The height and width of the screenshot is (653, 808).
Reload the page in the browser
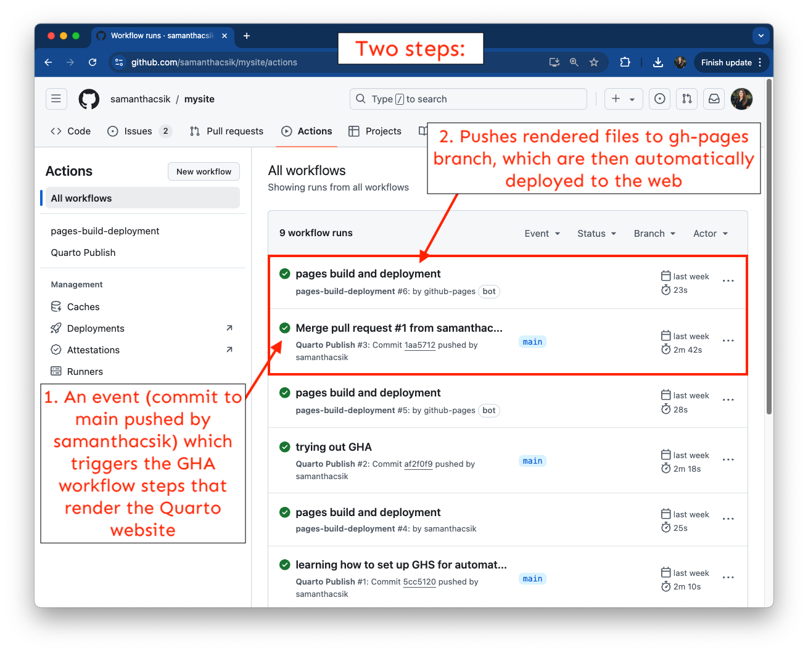[93, 62]
